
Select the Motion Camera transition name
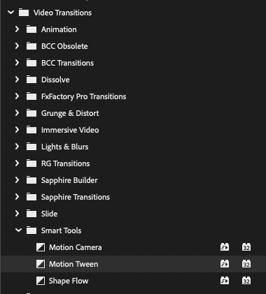click(76, 247)
